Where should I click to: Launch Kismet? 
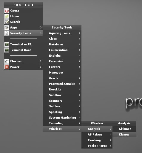pyautogui.click(x=124, y=135)
